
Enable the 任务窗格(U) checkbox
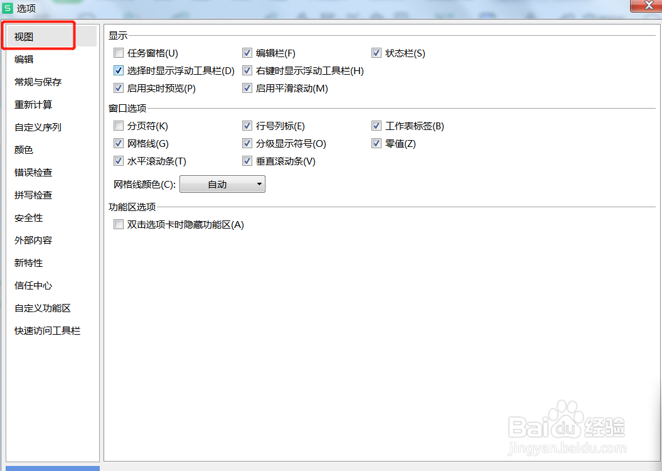[119, 53]
